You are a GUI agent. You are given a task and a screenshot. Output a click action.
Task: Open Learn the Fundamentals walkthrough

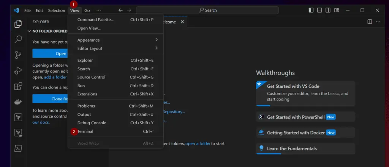[x=306, y=149]
